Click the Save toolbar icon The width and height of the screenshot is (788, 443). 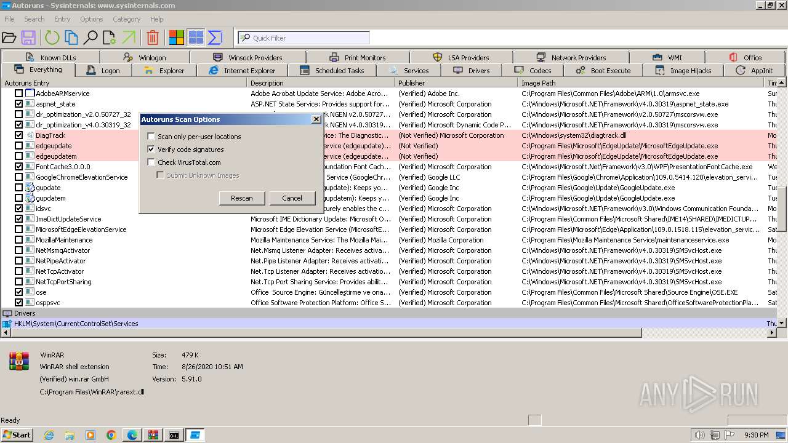28,38
